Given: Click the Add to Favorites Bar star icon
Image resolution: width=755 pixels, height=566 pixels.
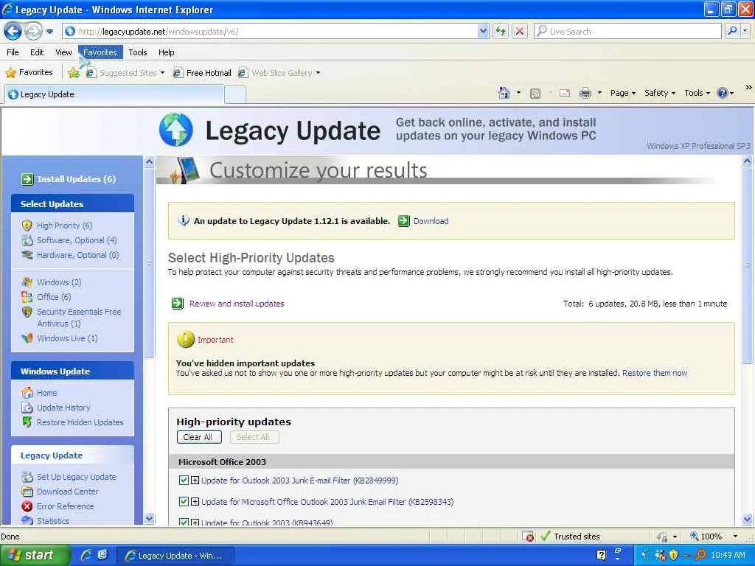Looking at the screenshot, I should pos(73,73).
